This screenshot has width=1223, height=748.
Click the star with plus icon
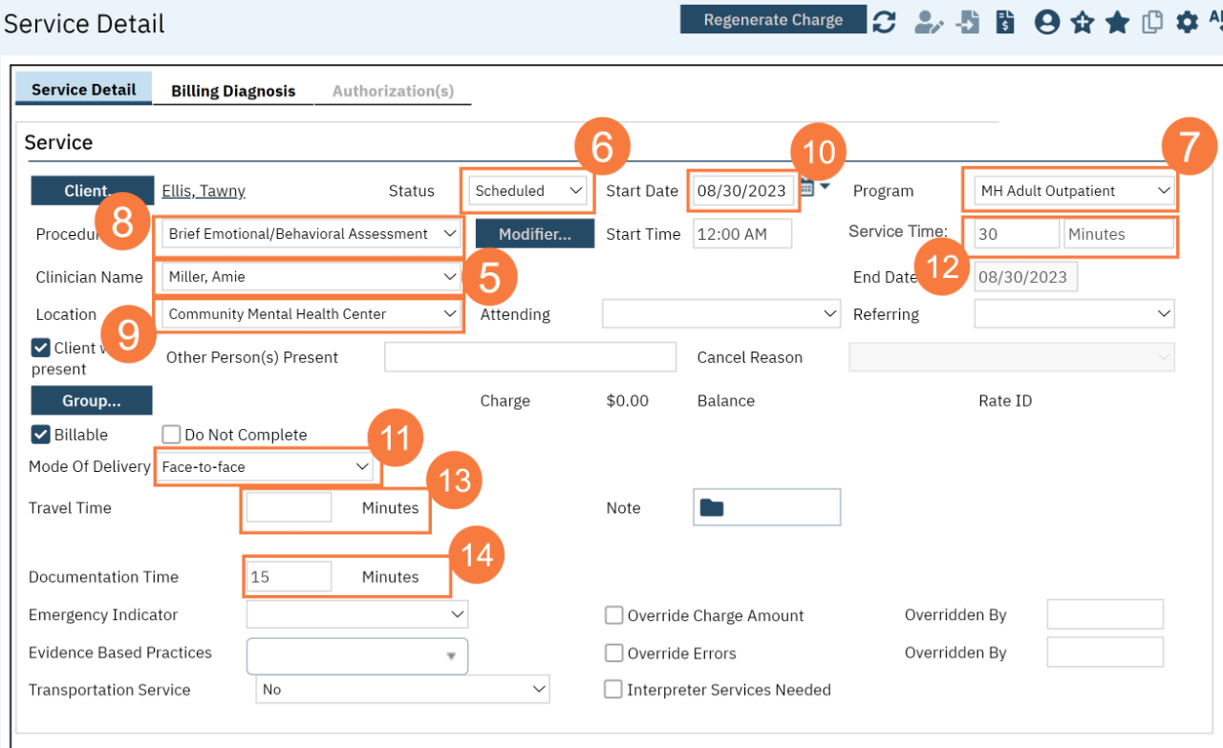tap(1082, 22)
